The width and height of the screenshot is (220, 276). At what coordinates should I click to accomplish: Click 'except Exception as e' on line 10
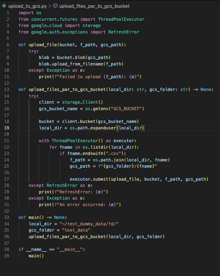(x=57, y=70)
